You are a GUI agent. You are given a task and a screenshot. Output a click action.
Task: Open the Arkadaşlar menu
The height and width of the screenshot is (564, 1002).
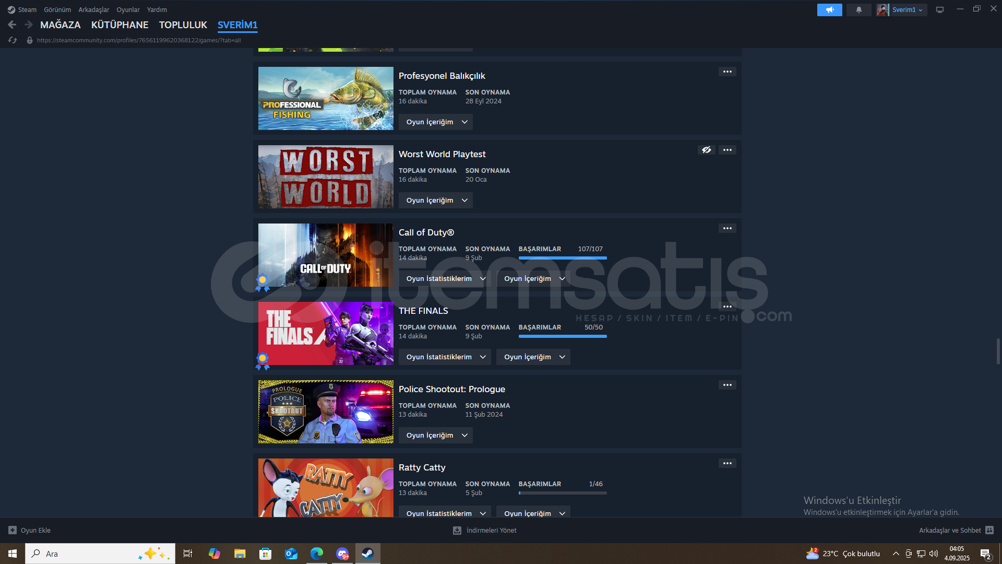(x=94, y=9)
